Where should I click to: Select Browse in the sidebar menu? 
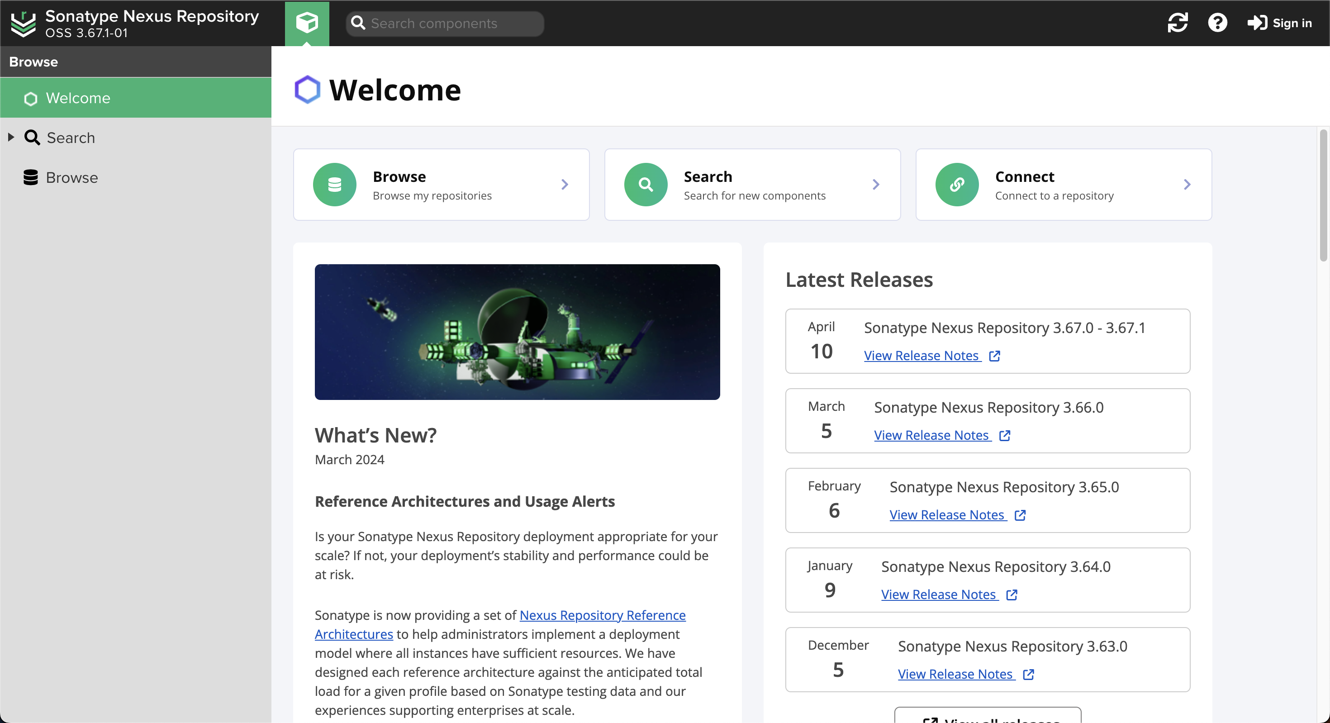point(71,178)
